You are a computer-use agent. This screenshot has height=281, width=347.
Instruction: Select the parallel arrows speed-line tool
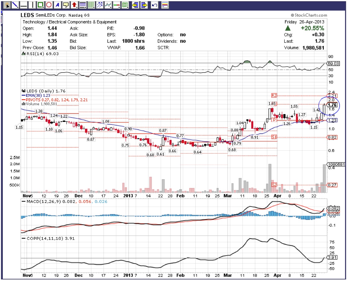(99, 5)
